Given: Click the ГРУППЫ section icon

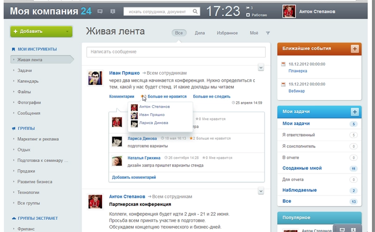Looking at the screenshot, I should [14, 129].
